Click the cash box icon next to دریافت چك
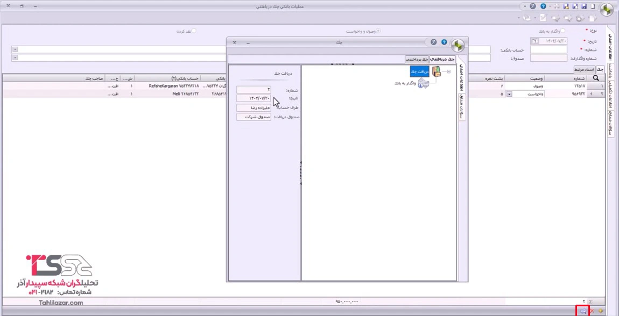 coord(436,71)
